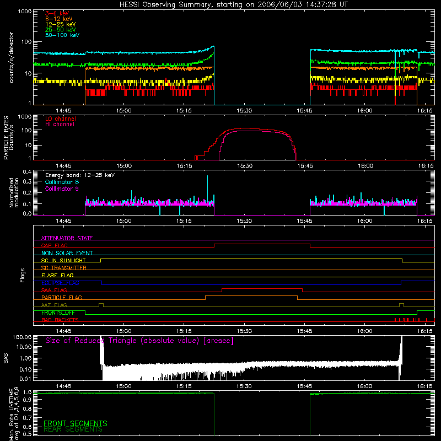The height and width of the screenshot is (441, 441).
Task: Select the orange 6-12 keV legend label
Action: click(x=59, y=19)
